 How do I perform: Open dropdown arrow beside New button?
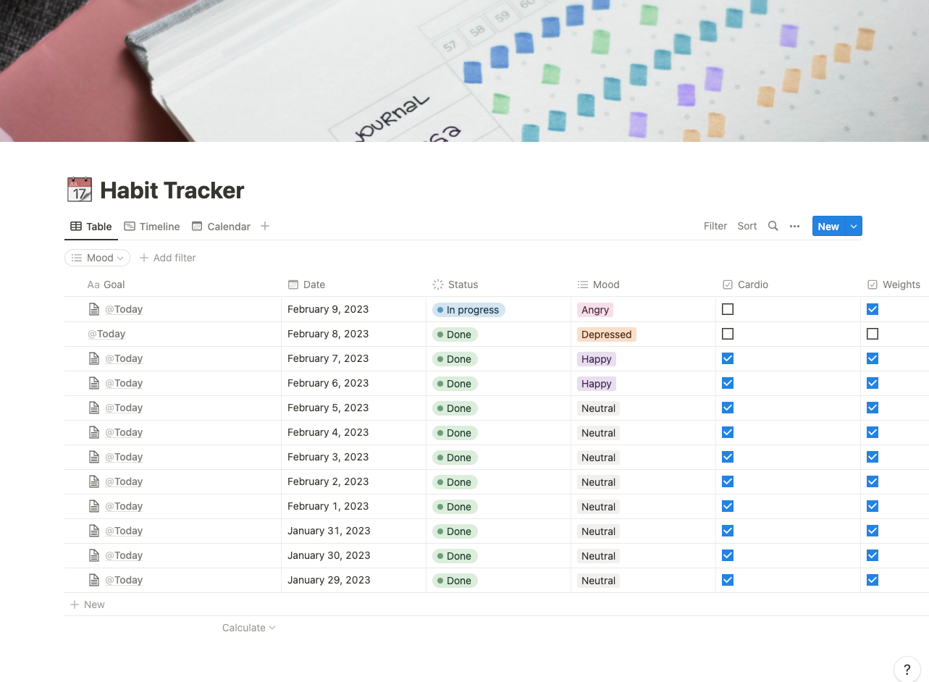click(x=854, y=226)
